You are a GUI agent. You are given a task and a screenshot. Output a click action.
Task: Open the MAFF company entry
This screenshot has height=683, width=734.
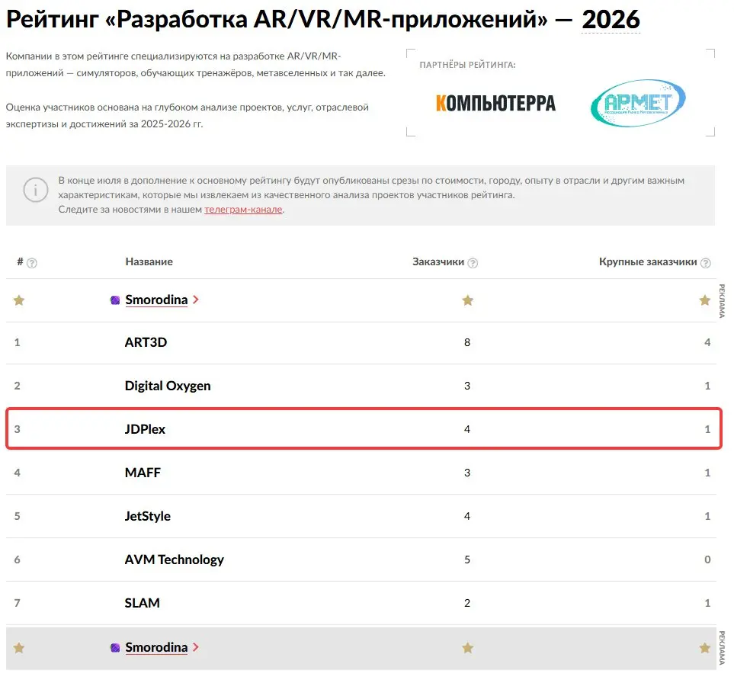pos(143,473)
